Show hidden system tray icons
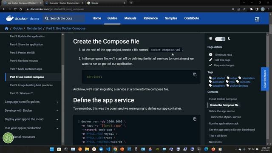The height and width of the screenshot is (153, 272). pyautogui.click(x=236, y=149)
